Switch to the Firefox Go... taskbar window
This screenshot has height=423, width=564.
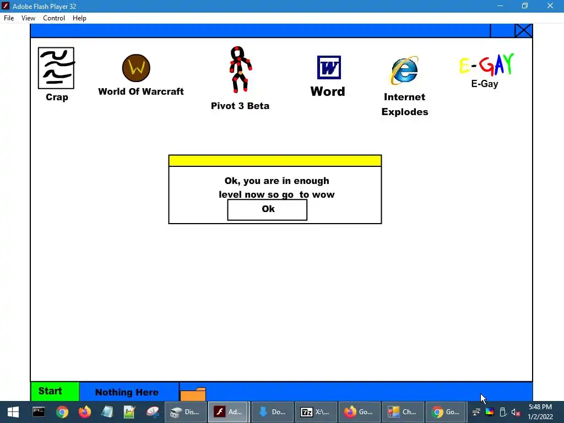tap(359, 412)
